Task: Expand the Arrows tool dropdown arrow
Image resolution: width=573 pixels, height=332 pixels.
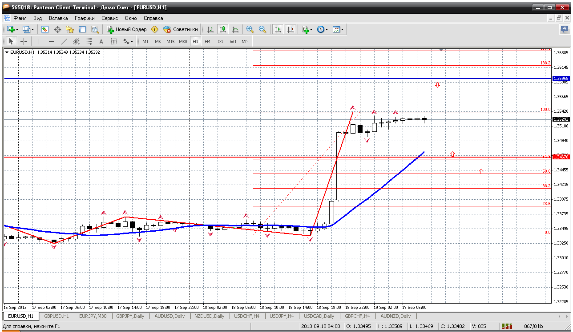Action: pyautogui.click(x=132, y=41)
